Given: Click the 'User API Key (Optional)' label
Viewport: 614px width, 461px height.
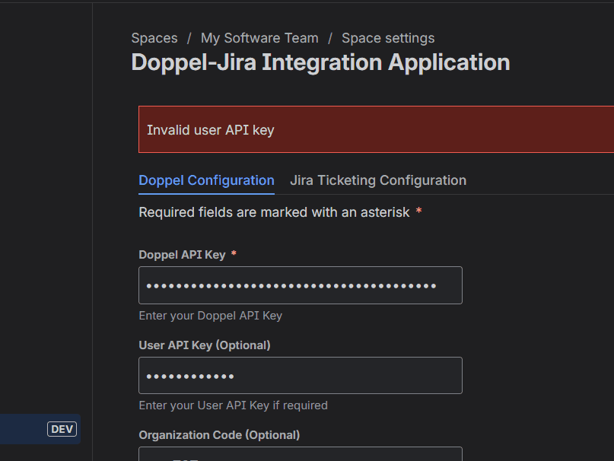Looking at the screenshot, I should coord(205,345).
